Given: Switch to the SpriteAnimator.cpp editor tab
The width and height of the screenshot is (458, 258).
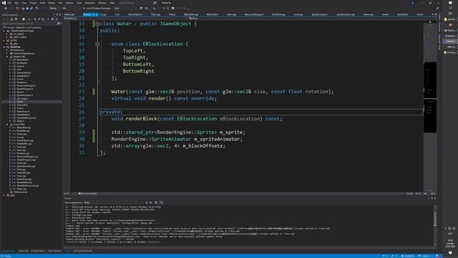Looking at the screenshot, I should [346, 14].
